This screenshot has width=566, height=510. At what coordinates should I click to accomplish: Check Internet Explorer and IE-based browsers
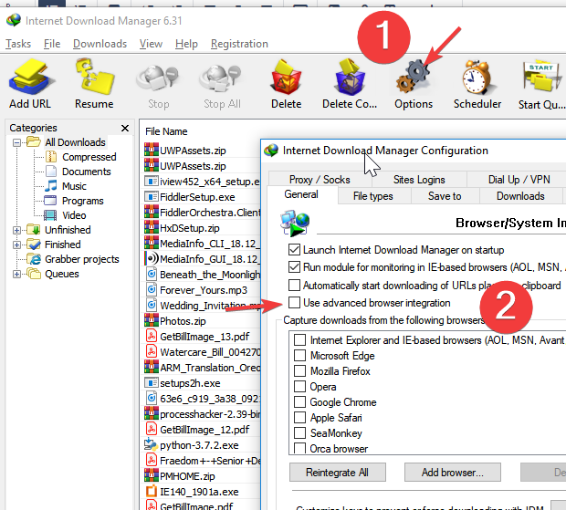click(299, 339)
